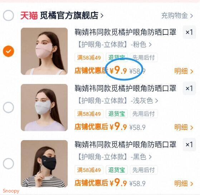
Task: Expand 明细 price details for pink mask
Action: pos(184,71)
